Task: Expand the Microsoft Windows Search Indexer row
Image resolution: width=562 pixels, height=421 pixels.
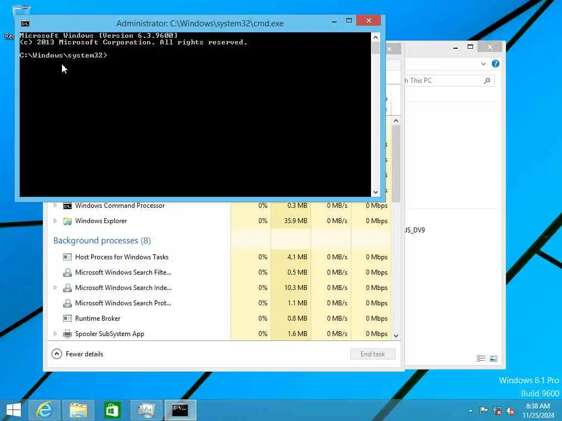Action: pos(55,287)
